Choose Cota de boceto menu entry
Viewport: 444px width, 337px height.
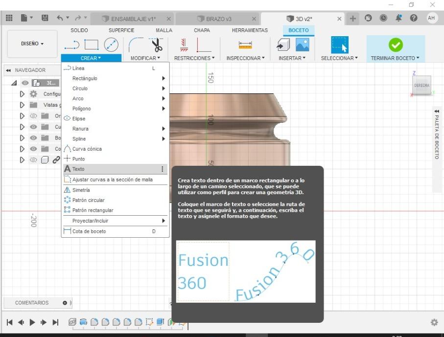115,231
